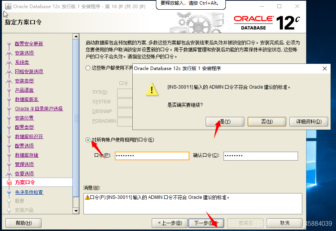Click the disabled 安装产品 step
Image resolution: width=336 pixels, height=231 pixels.
24,210
